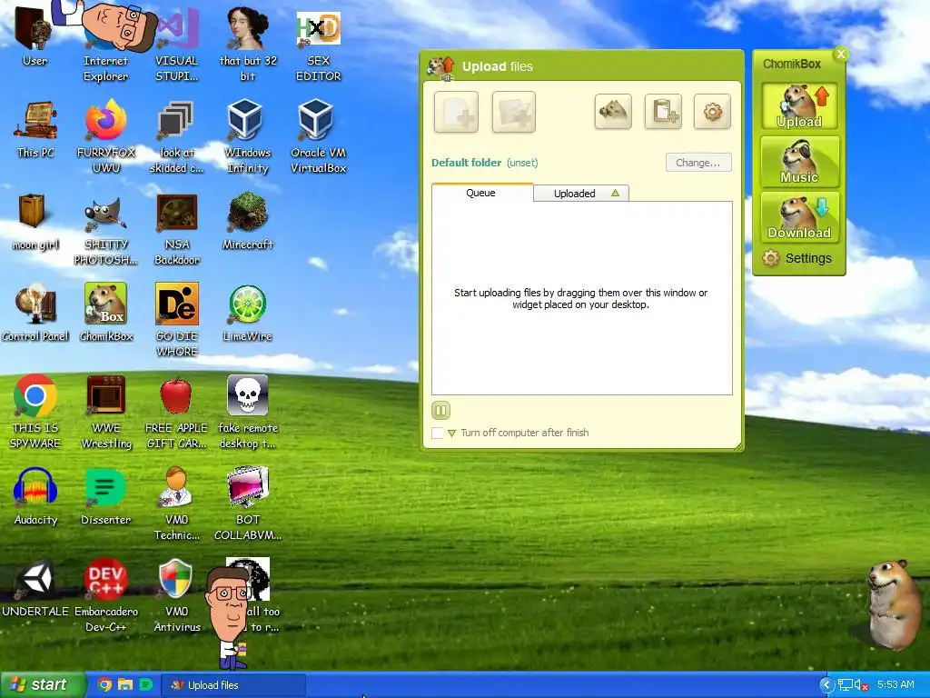930x698 pixels.
Task: Expand hidden tray icons with the arrow
Action: click(x=826, y=685)
